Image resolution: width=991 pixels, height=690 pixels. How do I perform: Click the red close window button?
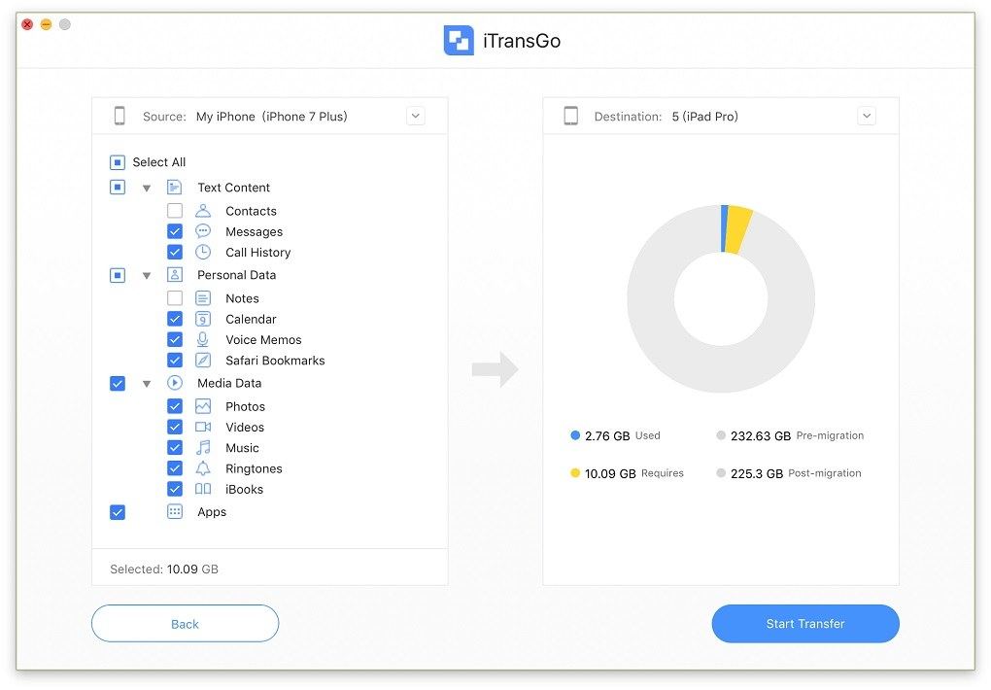pyautogui.click(x=27, y=24)
